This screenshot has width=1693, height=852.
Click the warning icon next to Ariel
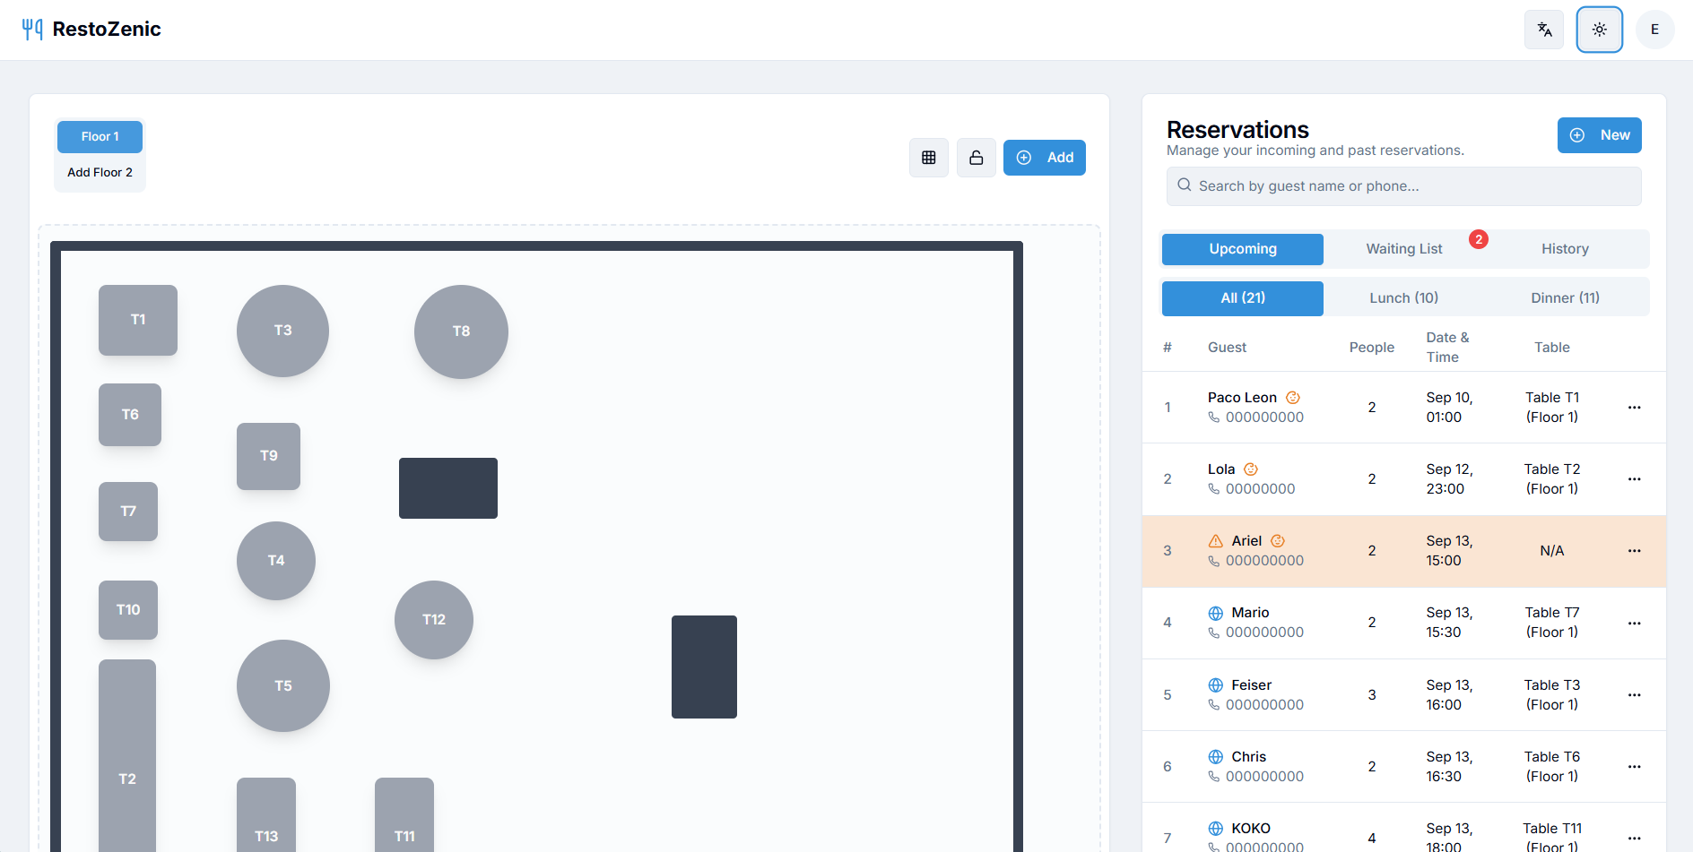coord(1216,540)
